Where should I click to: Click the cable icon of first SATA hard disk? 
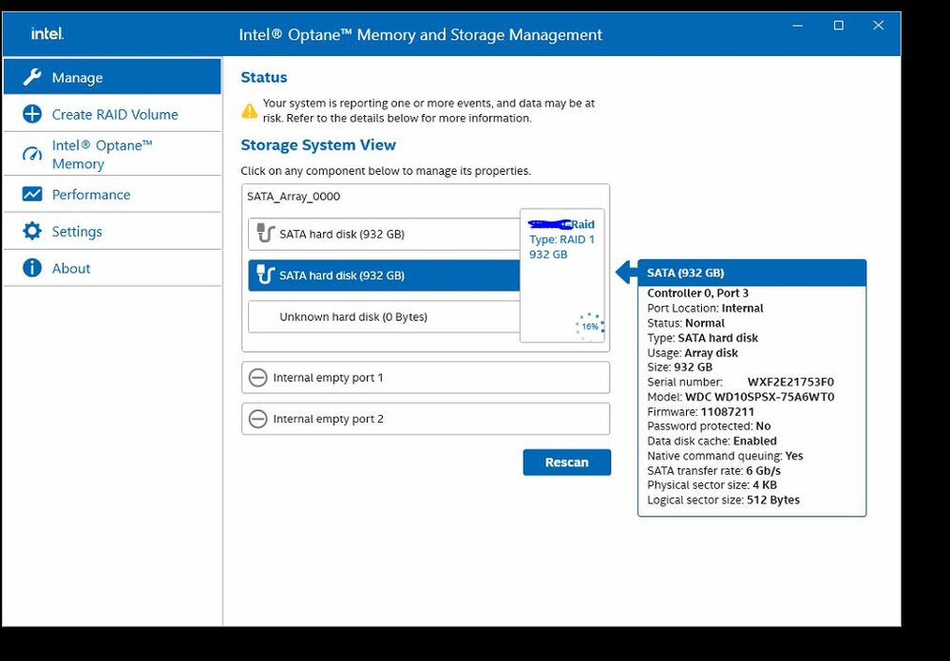tap(265, 234)
